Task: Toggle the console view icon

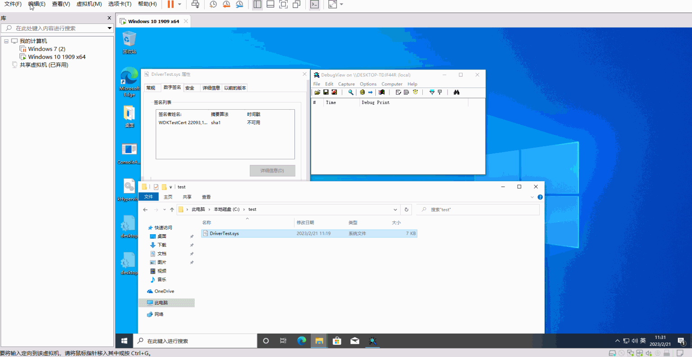Action: (x=314, y=4)
